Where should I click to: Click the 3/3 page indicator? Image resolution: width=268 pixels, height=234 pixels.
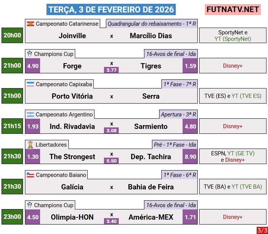click(262, 230)
